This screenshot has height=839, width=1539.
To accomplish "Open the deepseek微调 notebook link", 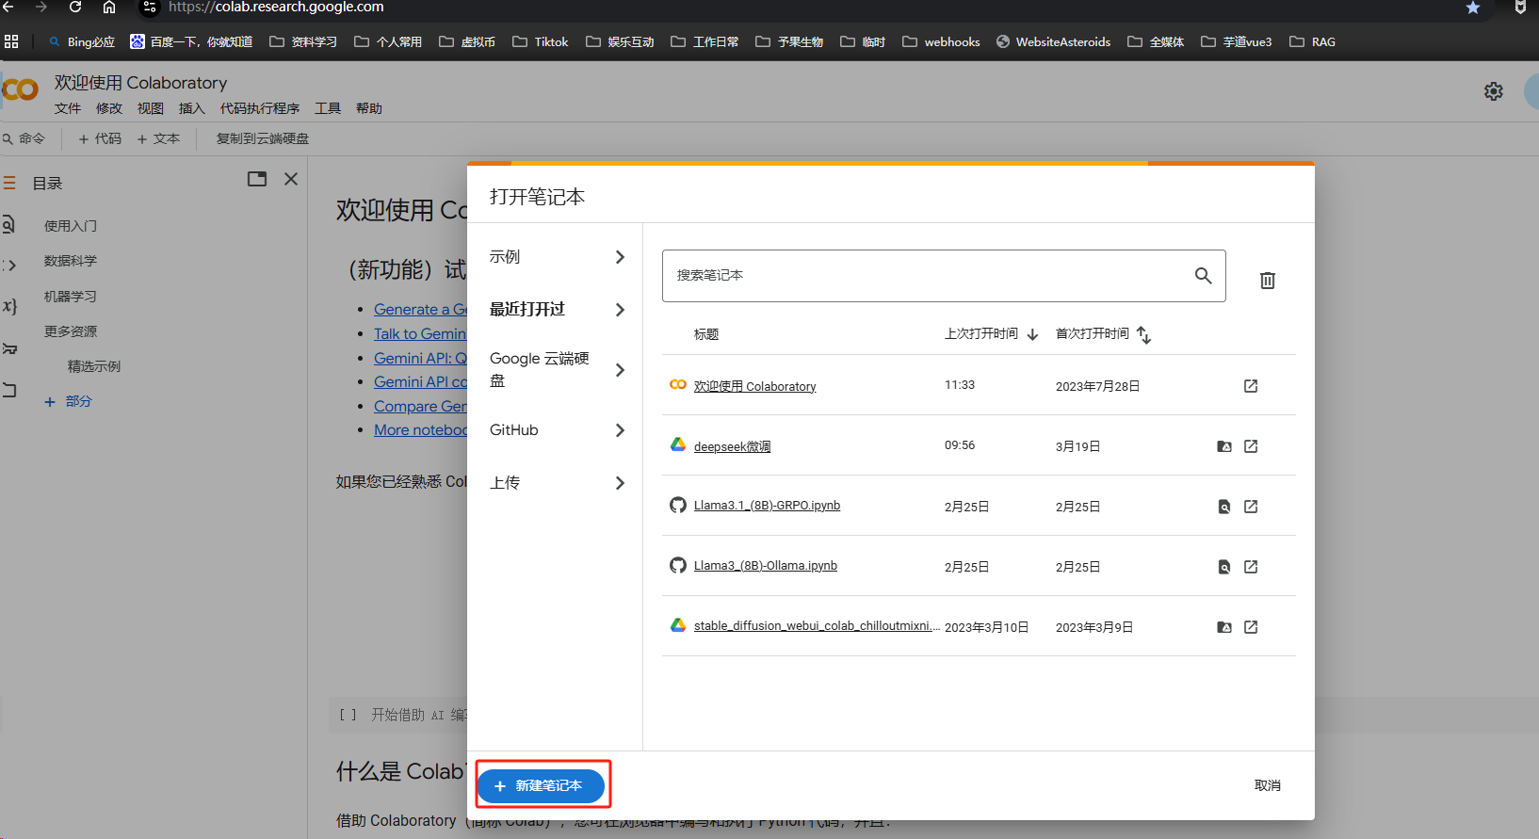I will 732,446.
